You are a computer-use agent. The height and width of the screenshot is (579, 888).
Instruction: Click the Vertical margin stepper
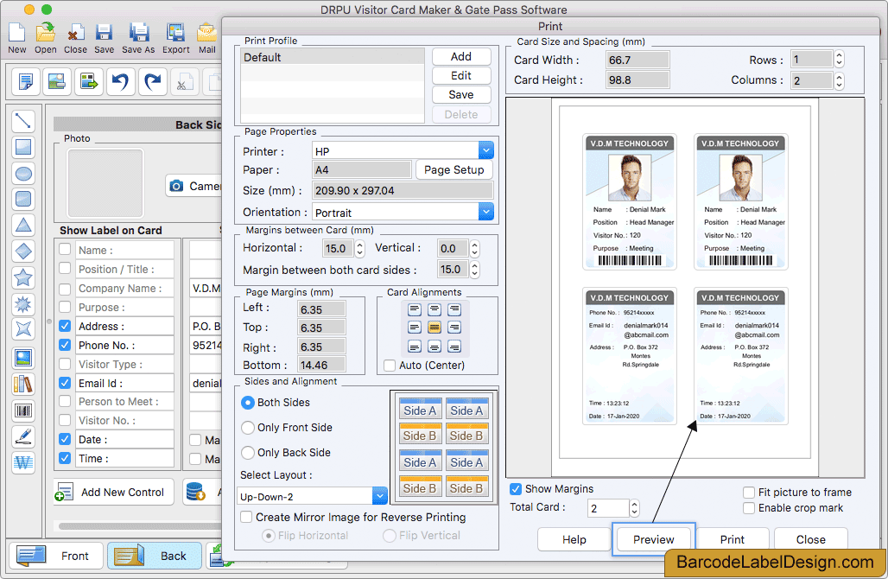pyautogui.click(x=474, y=248)
